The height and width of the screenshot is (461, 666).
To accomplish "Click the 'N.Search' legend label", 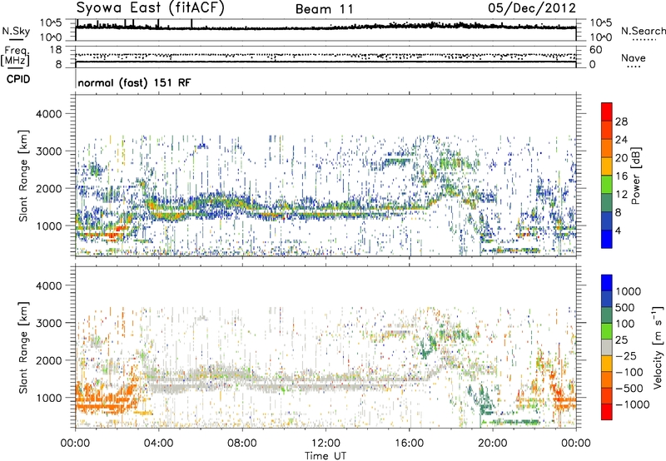I will click(644, 31).
